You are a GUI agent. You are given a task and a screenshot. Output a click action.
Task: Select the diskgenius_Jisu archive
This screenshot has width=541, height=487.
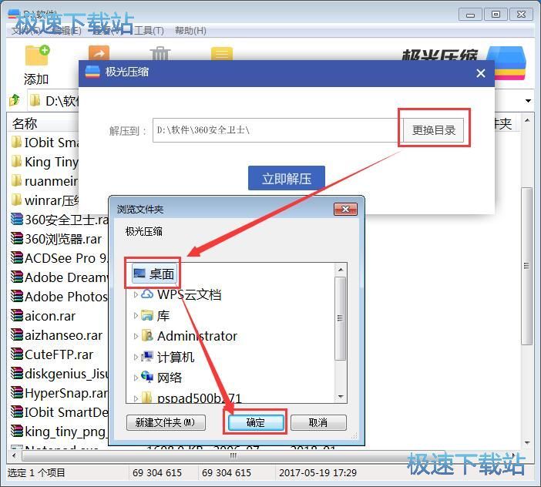tap(59, 374)
